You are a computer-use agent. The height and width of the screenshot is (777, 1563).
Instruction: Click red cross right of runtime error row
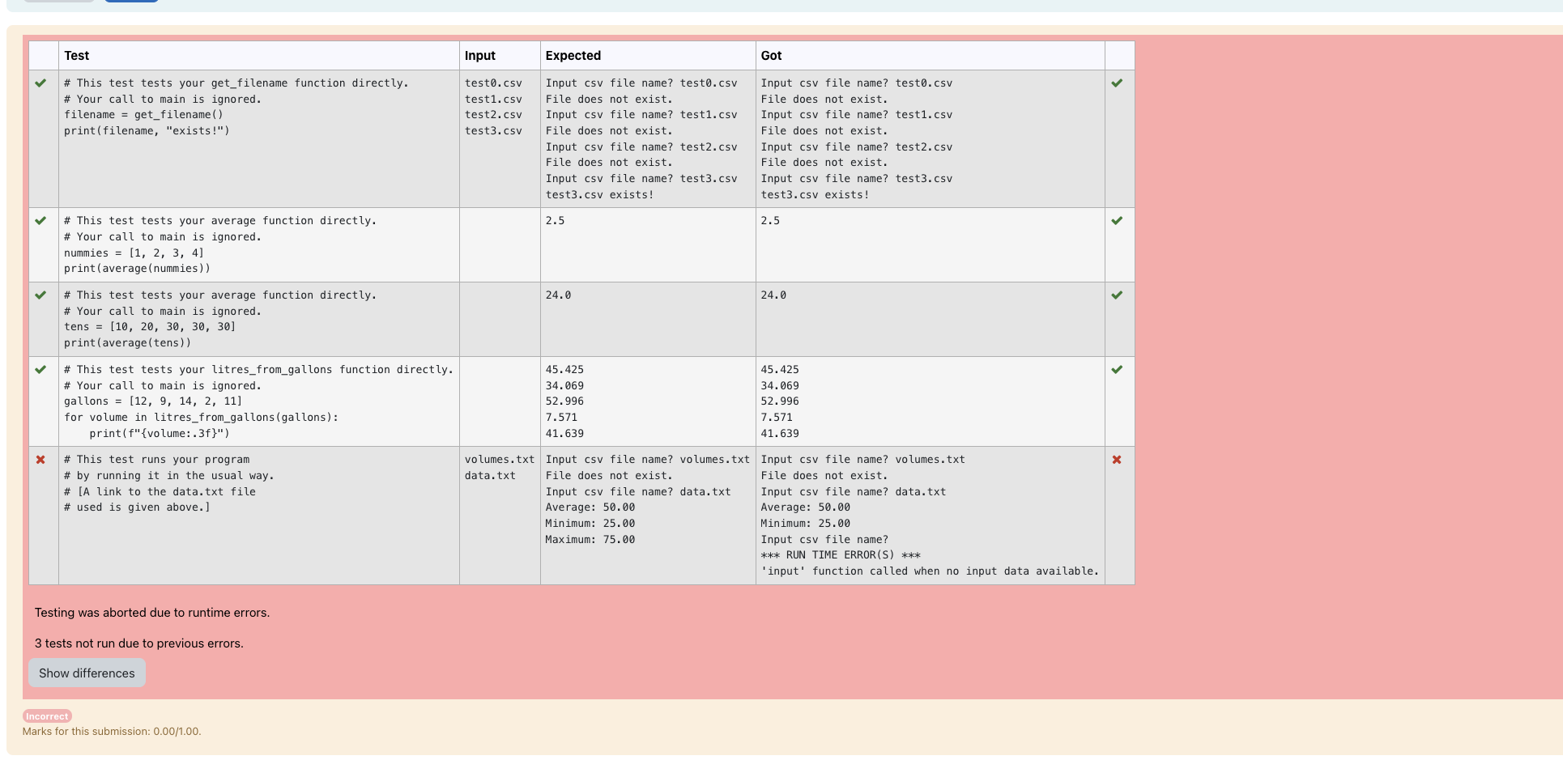point(1117,460)
